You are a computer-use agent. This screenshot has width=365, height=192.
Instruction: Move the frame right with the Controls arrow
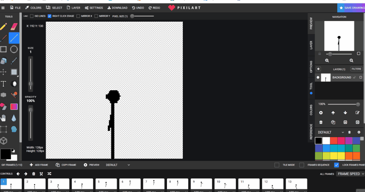[26, 174]
